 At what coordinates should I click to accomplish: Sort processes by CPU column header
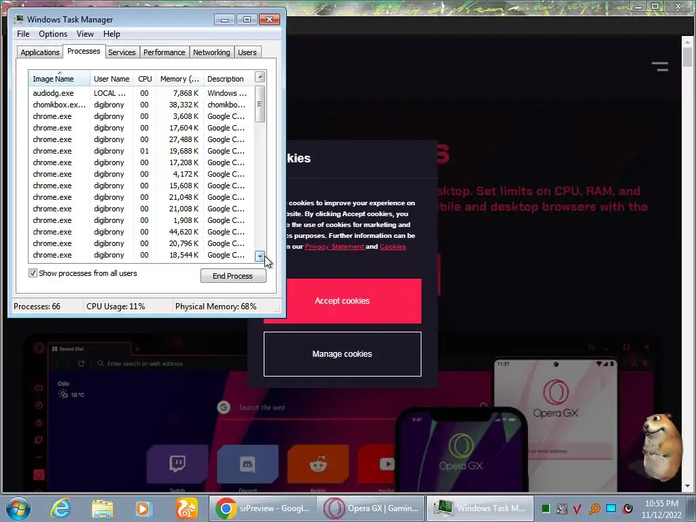[145, 79]
